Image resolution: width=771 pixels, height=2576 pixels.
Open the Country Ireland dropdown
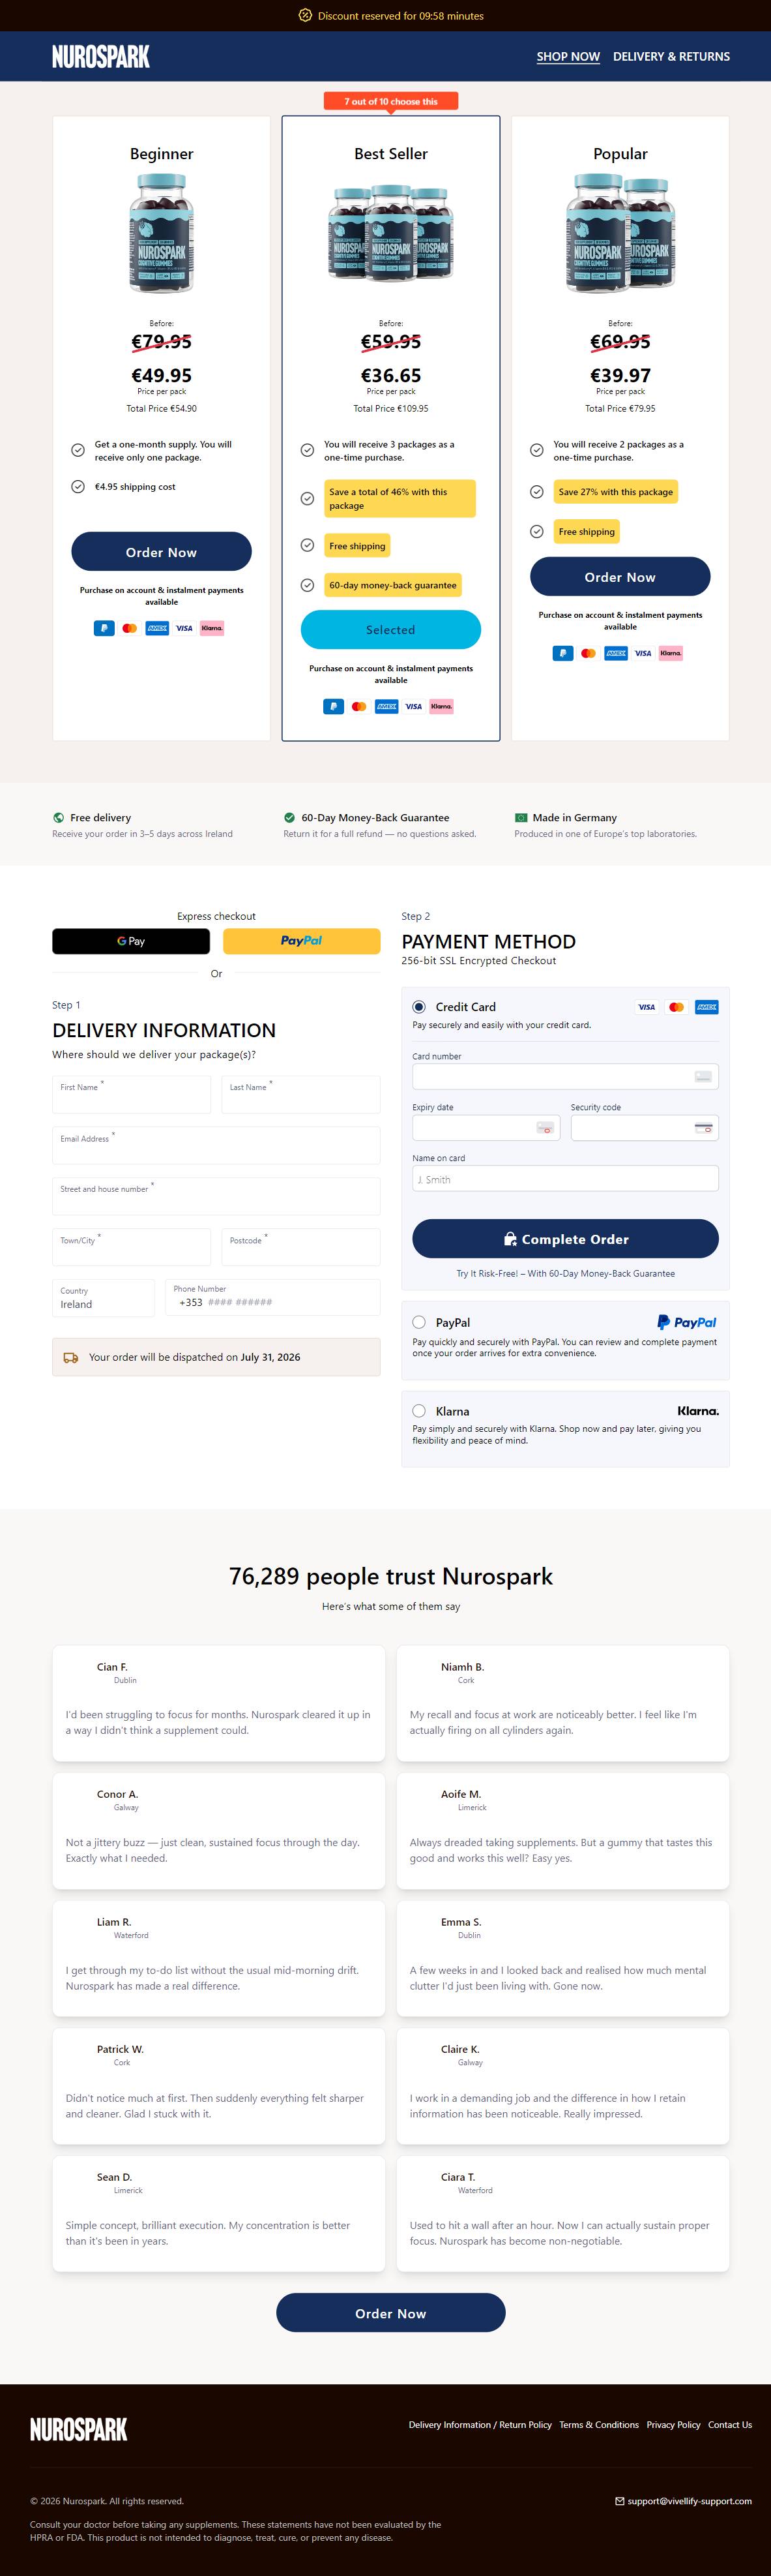104,1298
